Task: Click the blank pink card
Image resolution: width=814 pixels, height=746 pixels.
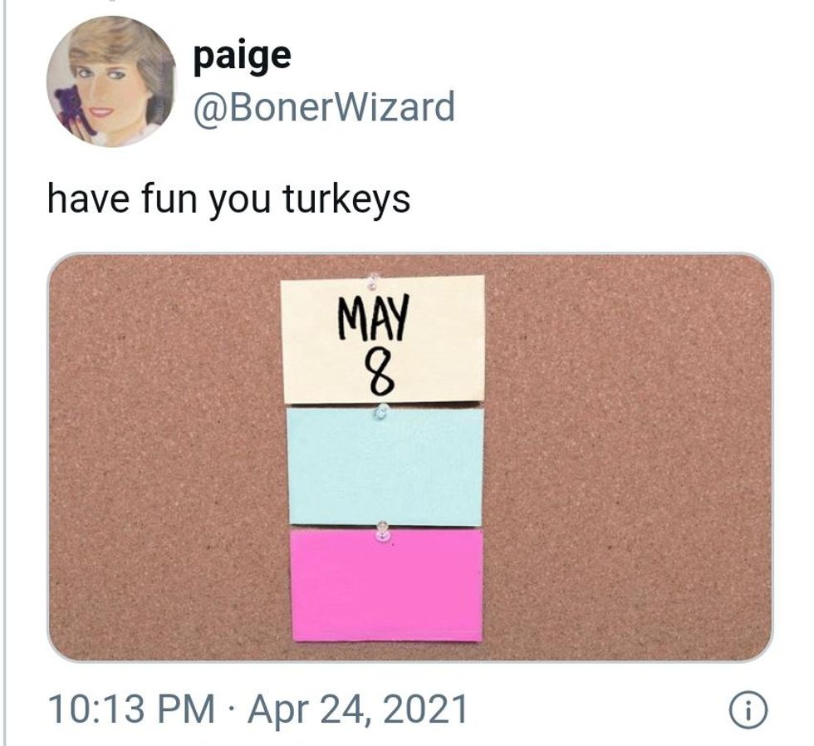Action: 387,586
